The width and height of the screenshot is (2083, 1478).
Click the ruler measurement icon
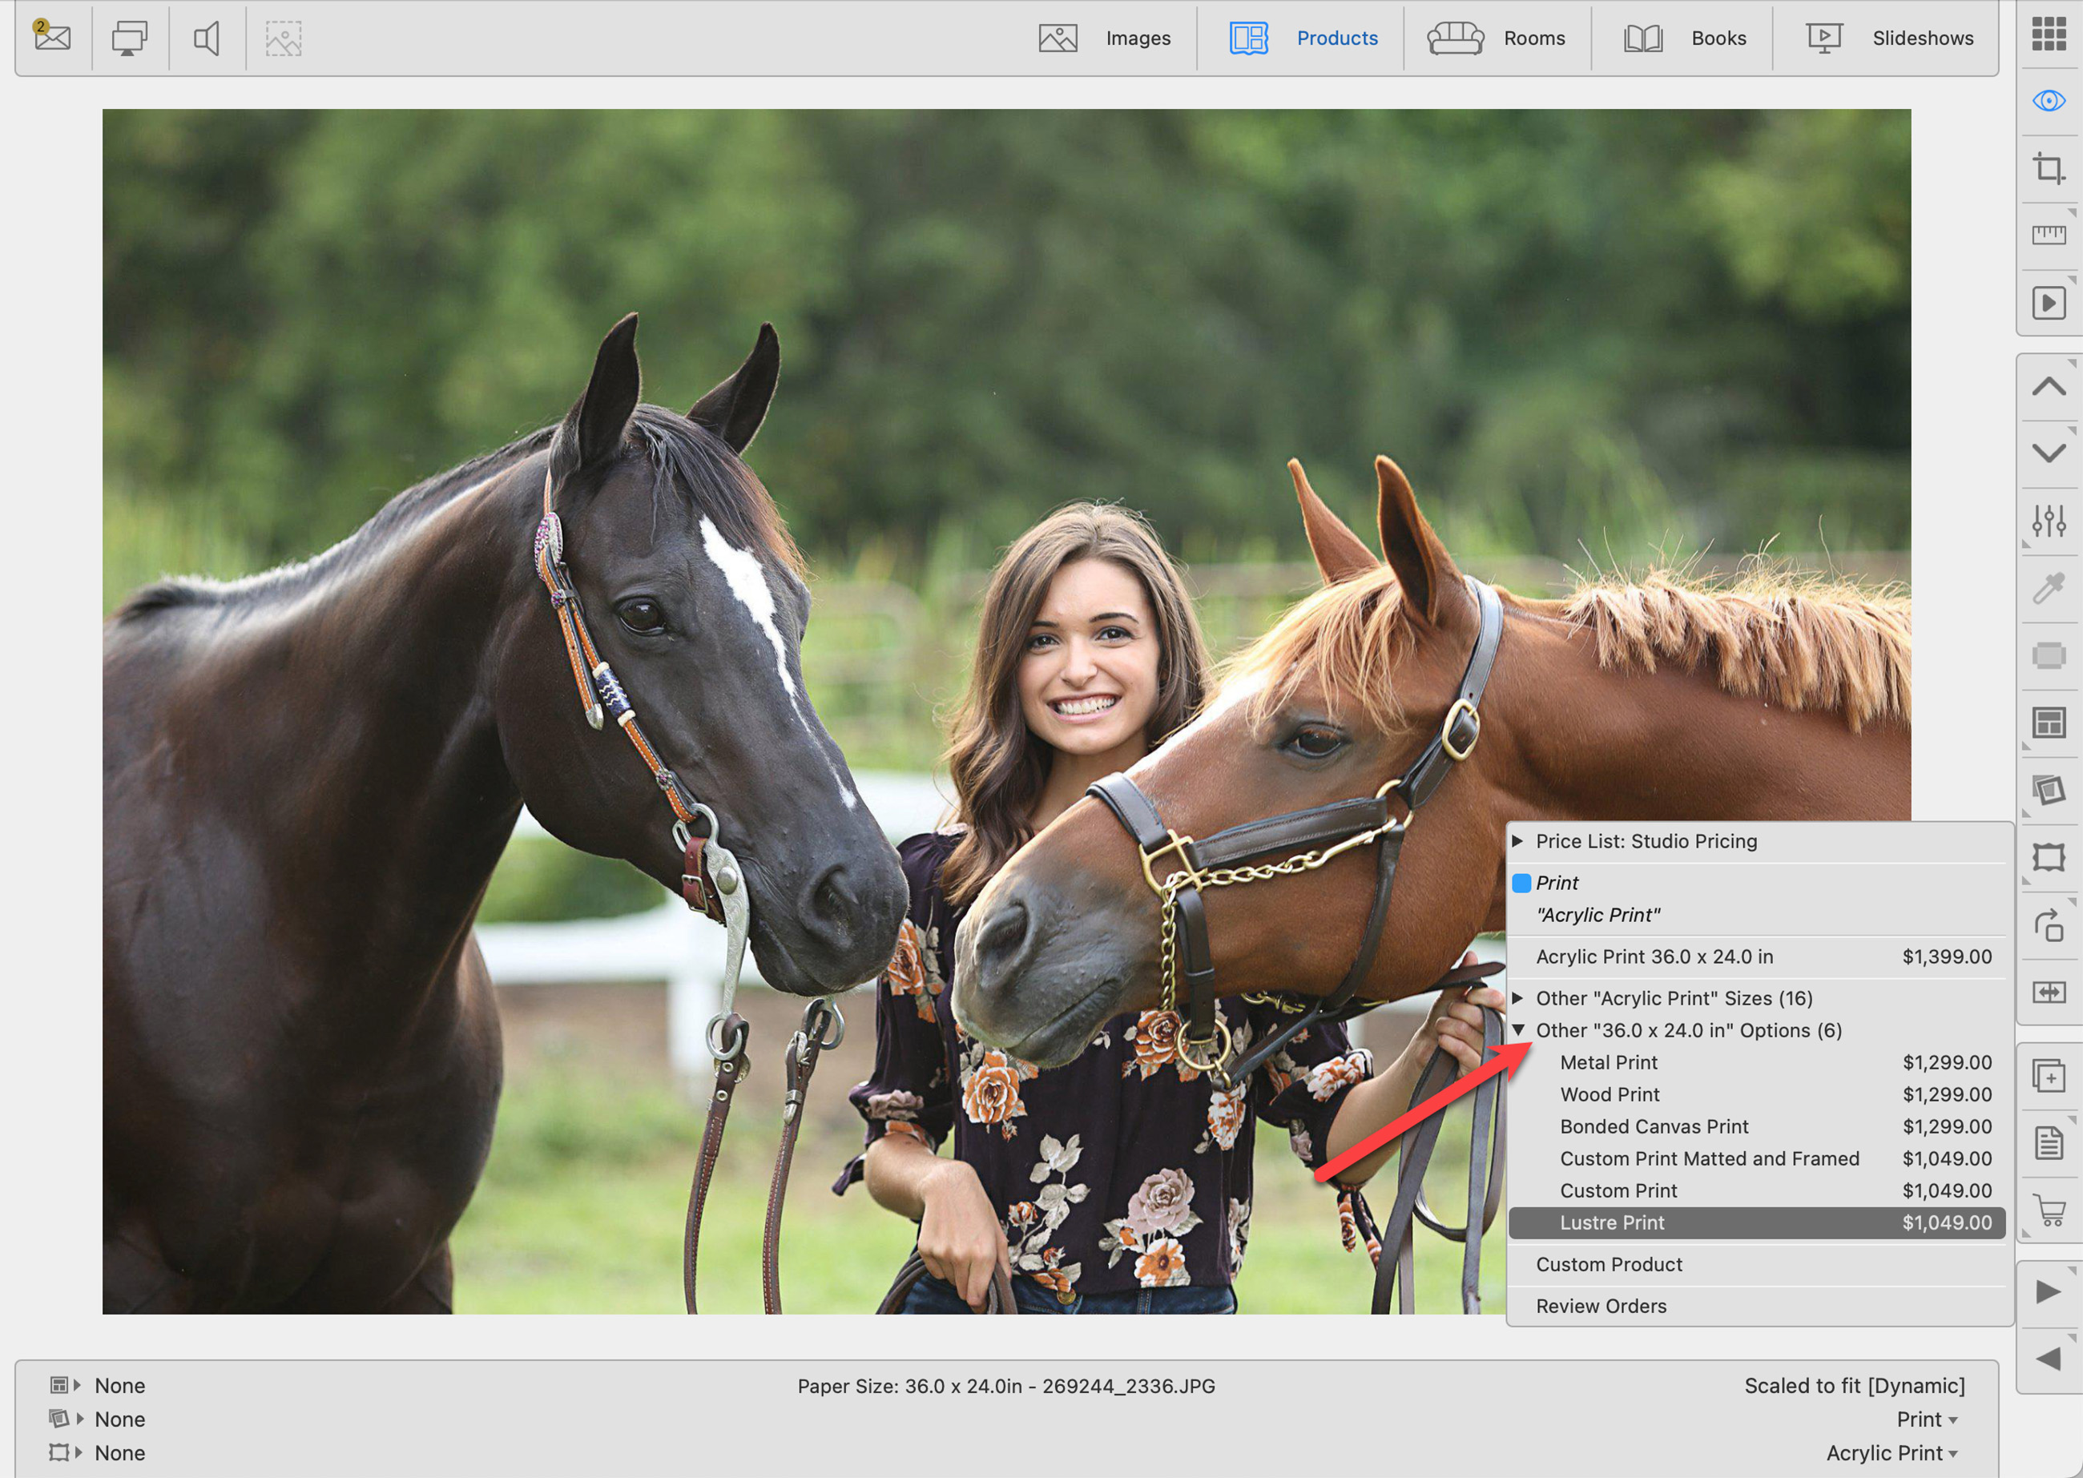pyautogui.click(x=2049, y=235)
